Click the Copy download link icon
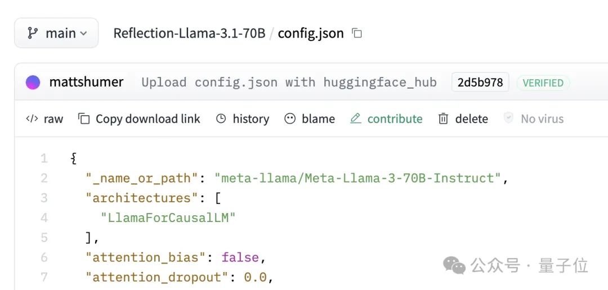 [84, 119]
